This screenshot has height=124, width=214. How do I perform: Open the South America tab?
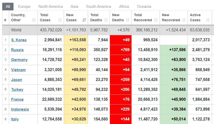coord(98,7)
